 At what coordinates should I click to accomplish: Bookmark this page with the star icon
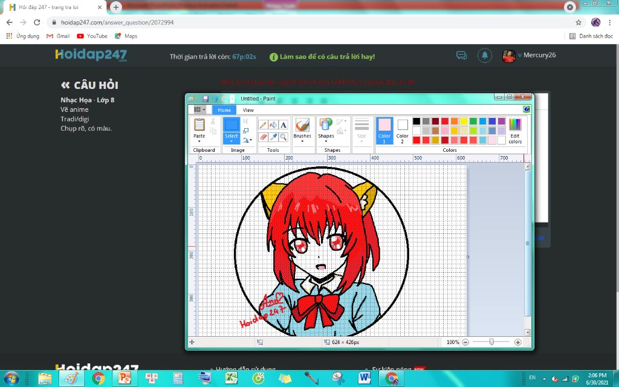point(578,22)
